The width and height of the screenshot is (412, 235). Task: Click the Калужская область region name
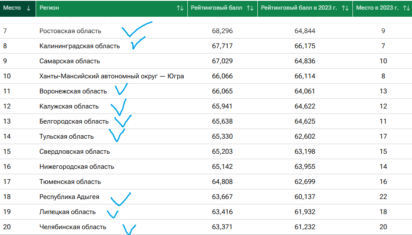click(x=69, y=106)
